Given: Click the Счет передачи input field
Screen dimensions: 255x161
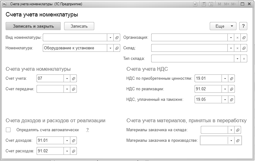Looking at the screenshot, I should pos(50,89).
